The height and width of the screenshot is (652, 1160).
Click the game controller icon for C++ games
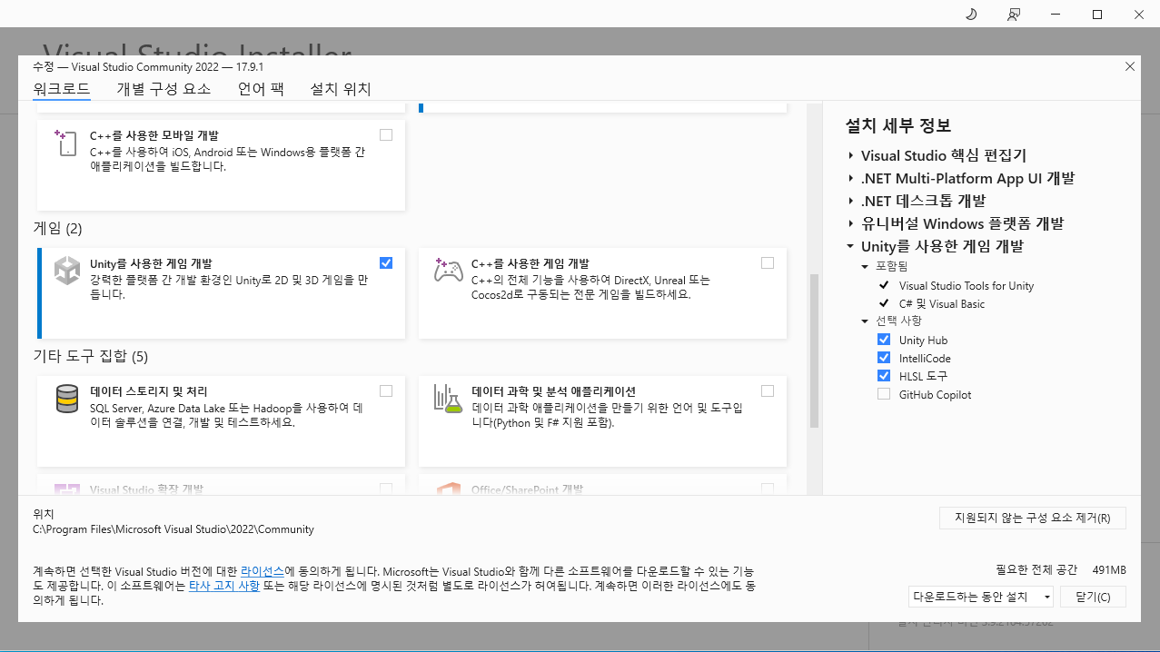(x=448, y=271)
